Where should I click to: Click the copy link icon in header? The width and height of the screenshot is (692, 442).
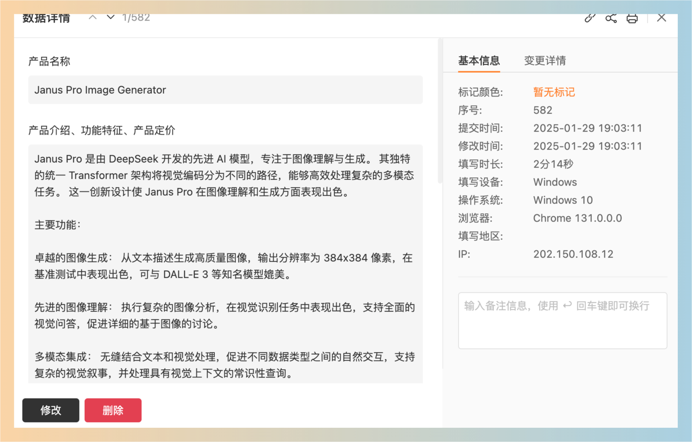tap(590, 18)
